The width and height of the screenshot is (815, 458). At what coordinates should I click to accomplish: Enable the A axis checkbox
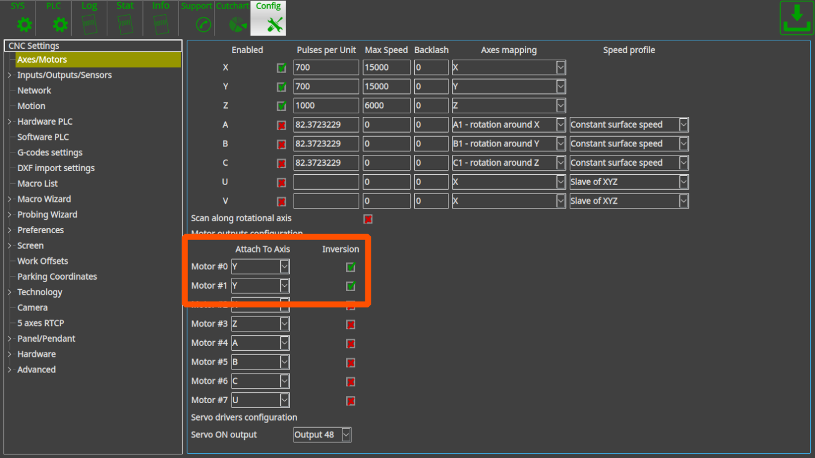282,125
